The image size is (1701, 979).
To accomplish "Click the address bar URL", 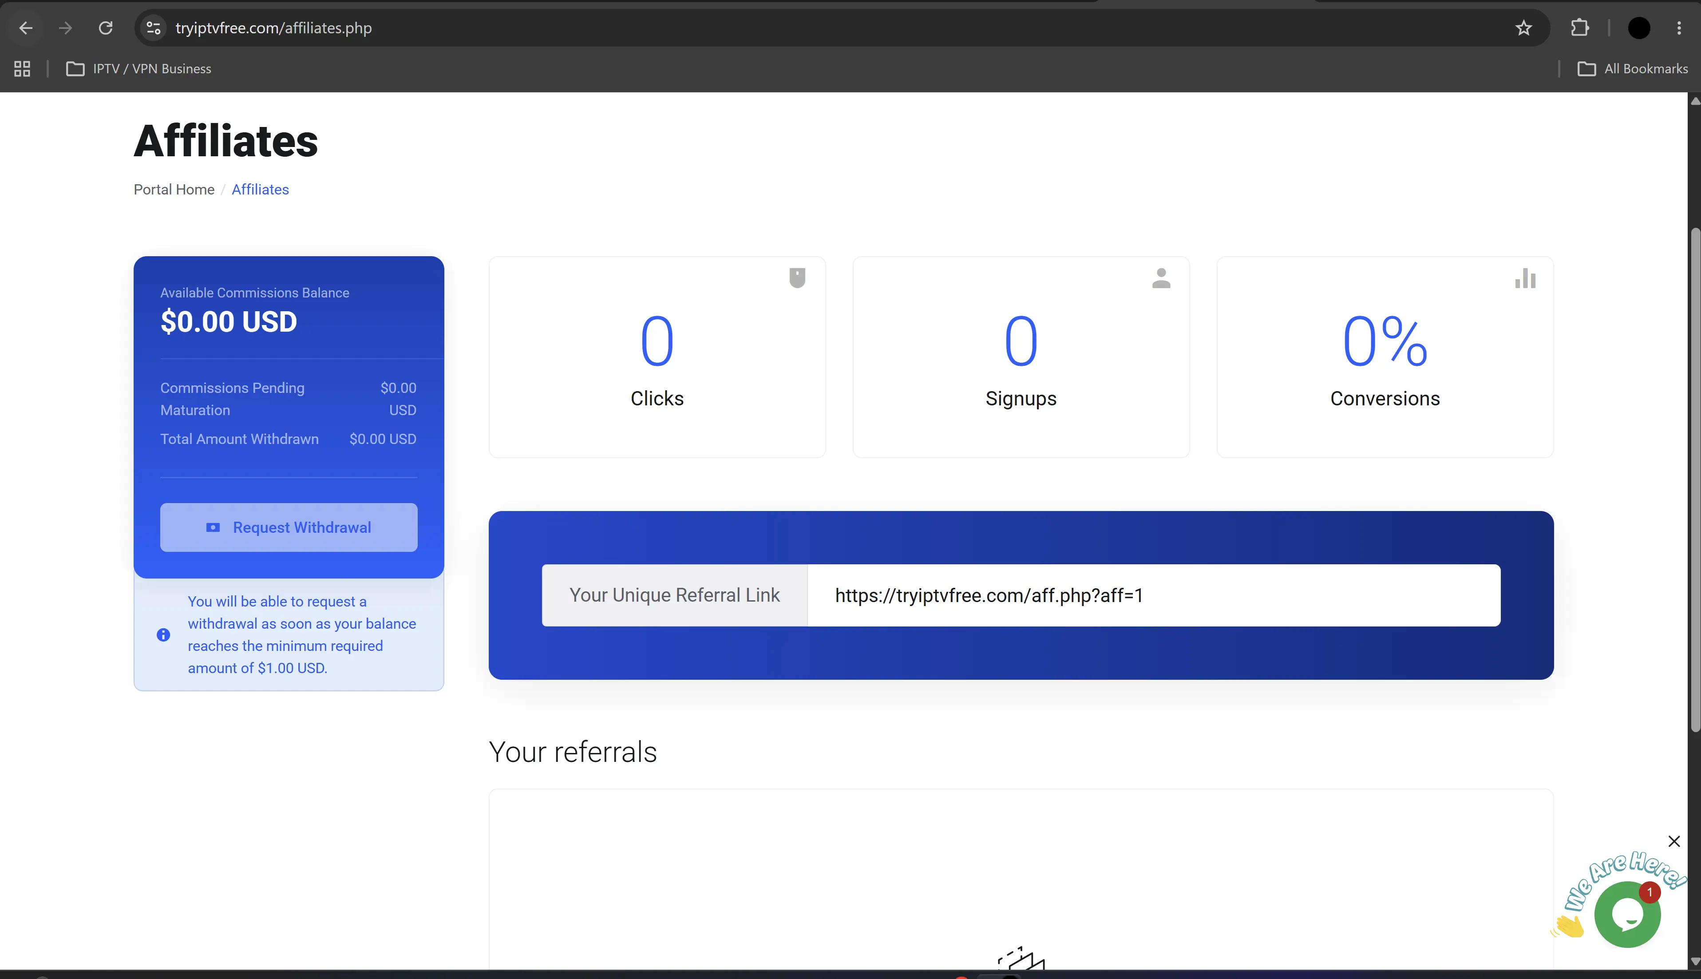I will tap(273, 28).
